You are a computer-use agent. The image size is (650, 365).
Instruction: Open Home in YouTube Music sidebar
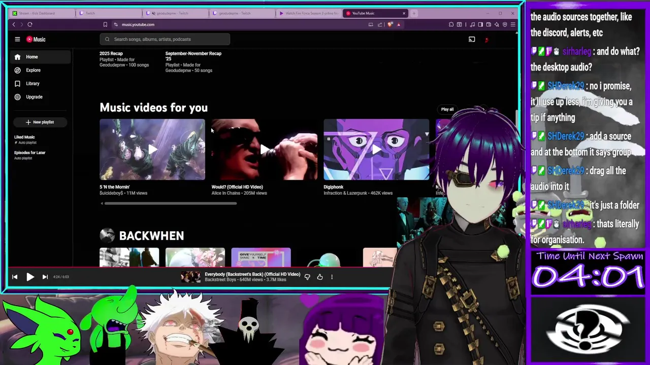point(41,57)
